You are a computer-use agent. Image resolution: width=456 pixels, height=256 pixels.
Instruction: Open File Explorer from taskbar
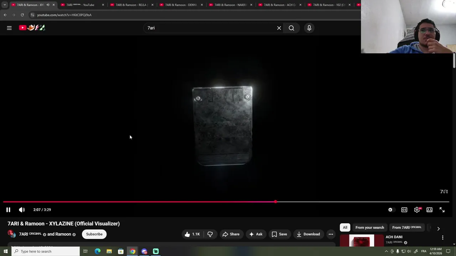click(x=109, y=251)
